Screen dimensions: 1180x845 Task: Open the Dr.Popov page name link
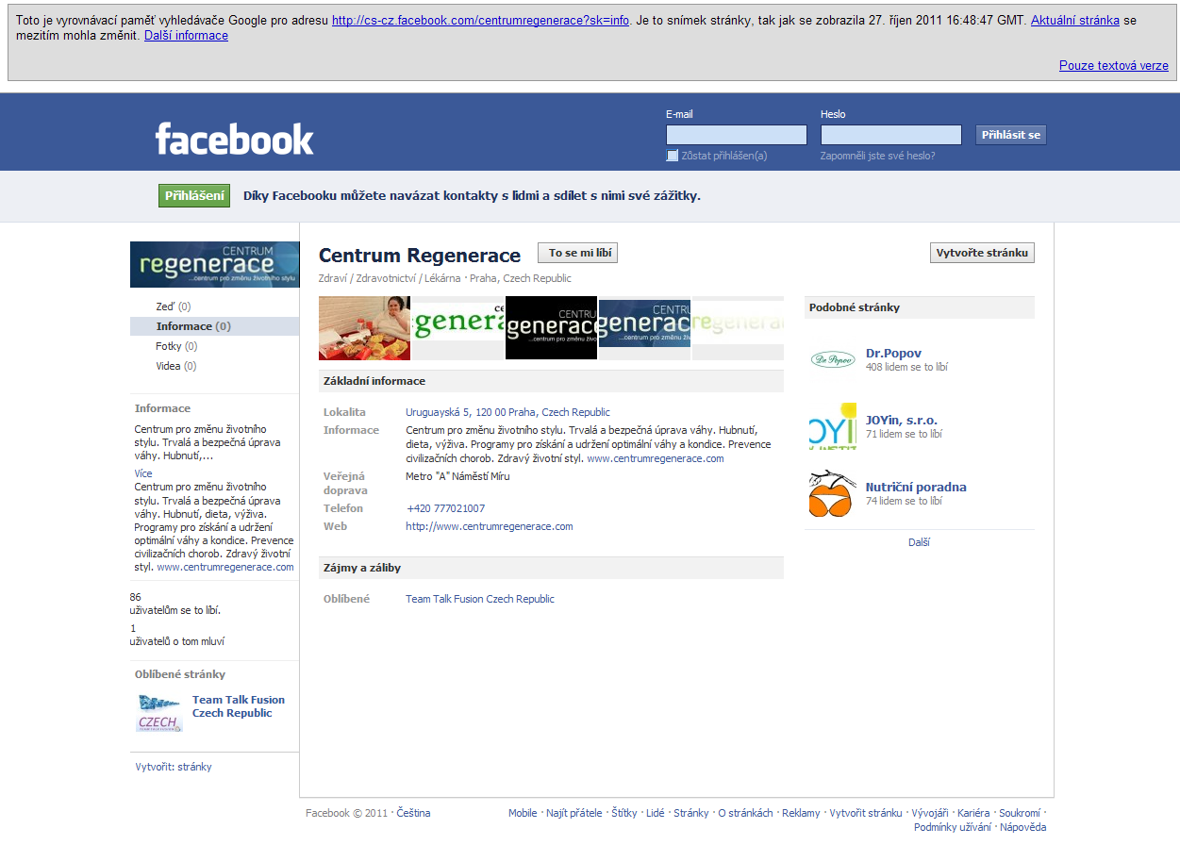pyautogui.click(x=893, y=354)
